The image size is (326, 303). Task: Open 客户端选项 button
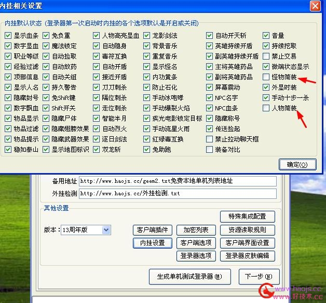pos(196,243)
